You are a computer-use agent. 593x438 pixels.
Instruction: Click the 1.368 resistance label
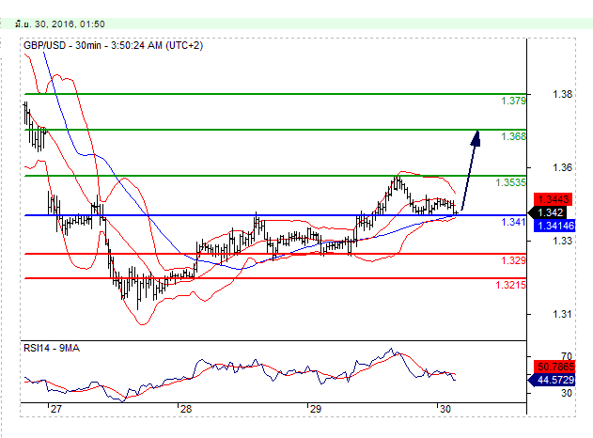pos(513,136)
